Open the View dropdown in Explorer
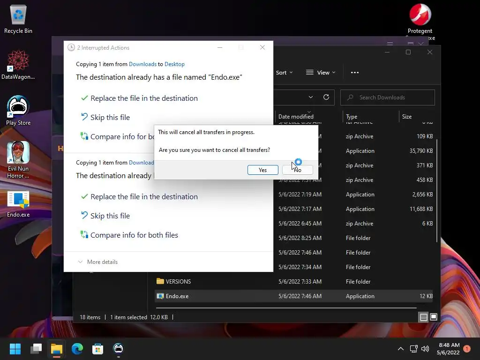 (321, 73)
